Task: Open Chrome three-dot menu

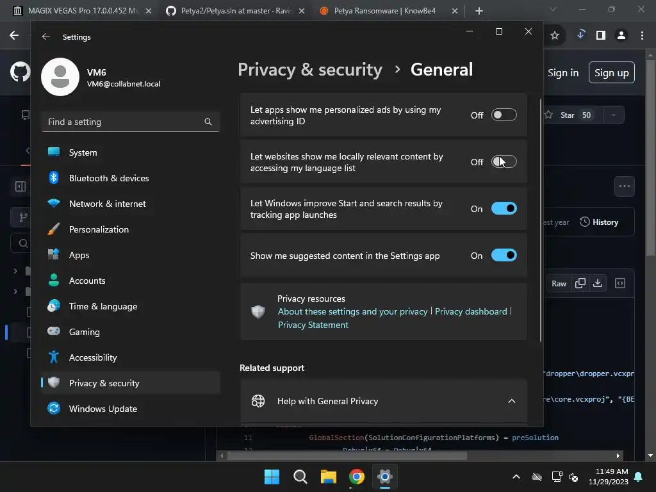Action: 642,36
